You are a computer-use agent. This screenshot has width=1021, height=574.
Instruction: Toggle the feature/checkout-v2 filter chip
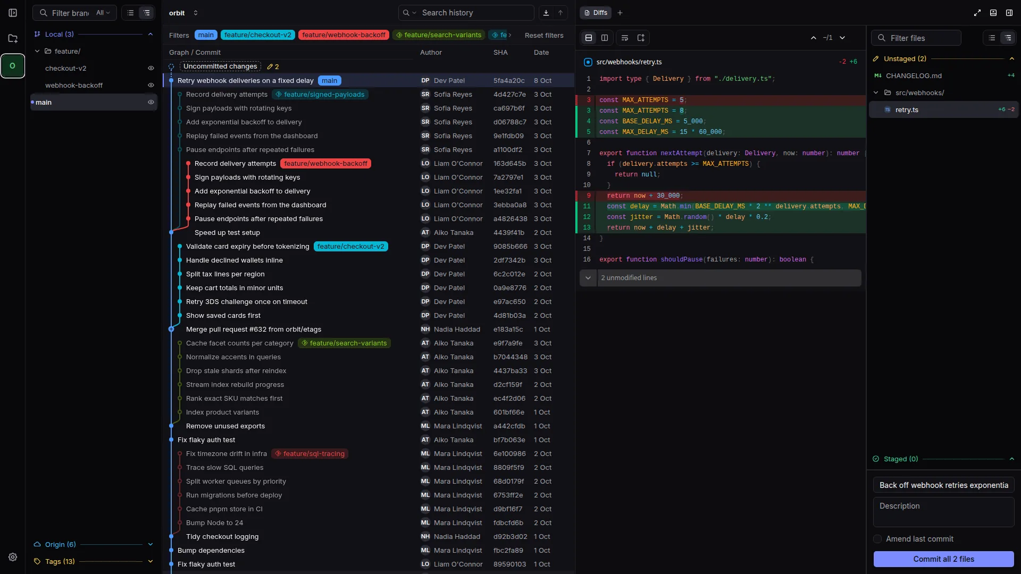(258, 35)
